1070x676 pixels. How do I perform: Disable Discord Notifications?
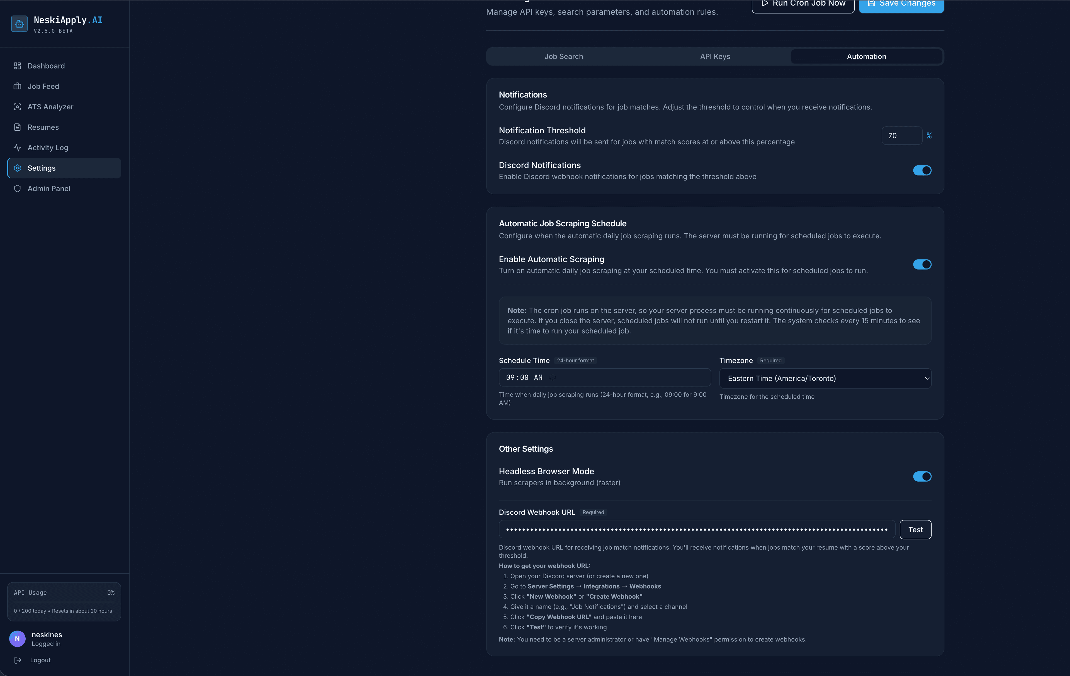pyautogui.click(x=922, y=170)
